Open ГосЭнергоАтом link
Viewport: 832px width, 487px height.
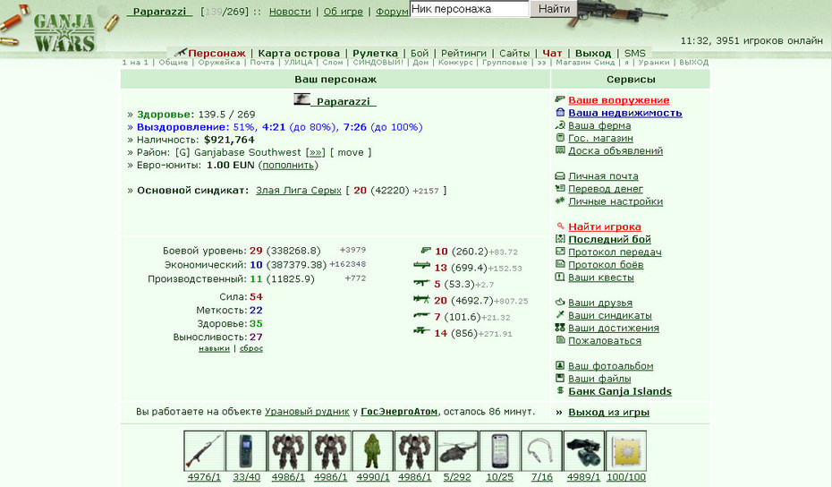(399, 412)
